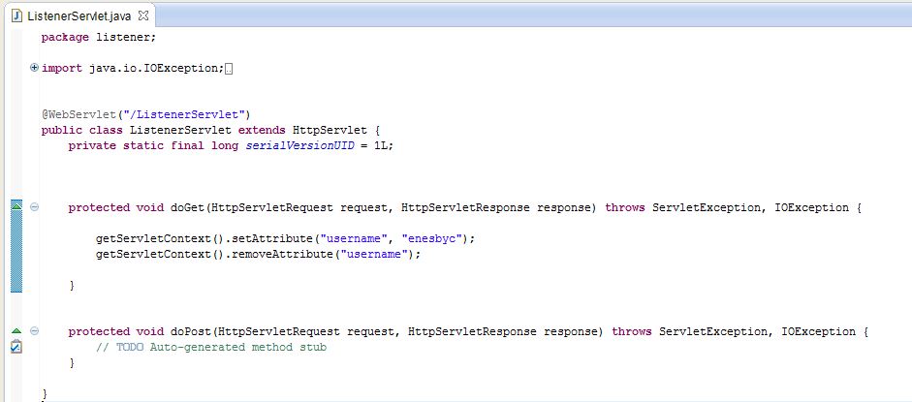Click the package listener declaration line
Viewport: 912px width, 402px height.
[x=98, y=37]
